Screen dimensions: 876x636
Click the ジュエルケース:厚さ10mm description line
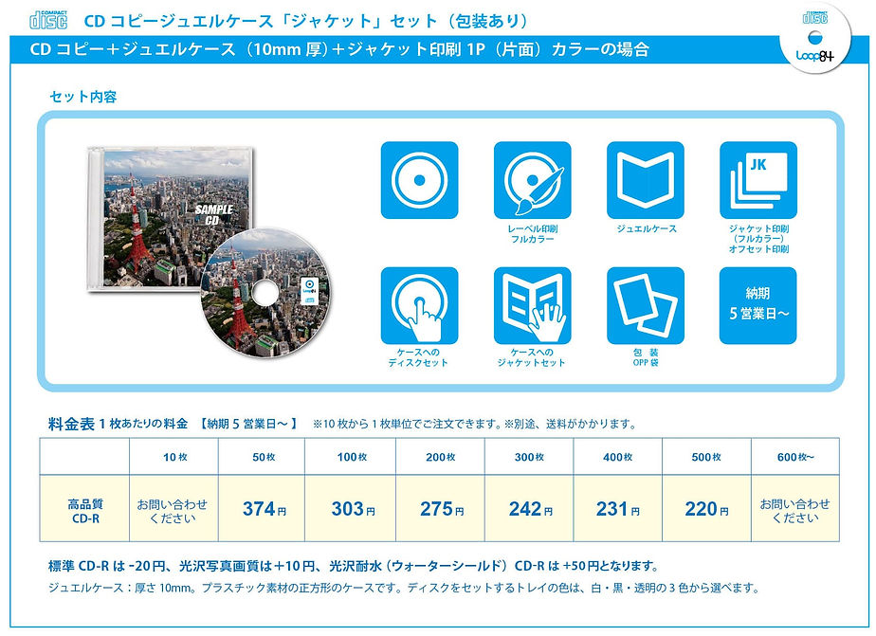click(x=405, y=588)
